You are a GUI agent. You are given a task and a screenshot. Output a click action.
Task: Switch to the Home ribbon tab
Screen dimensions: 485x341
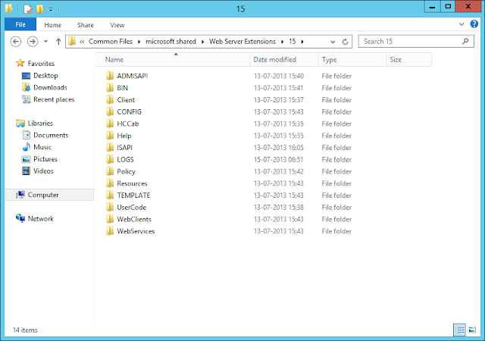(x=52, y=25)
